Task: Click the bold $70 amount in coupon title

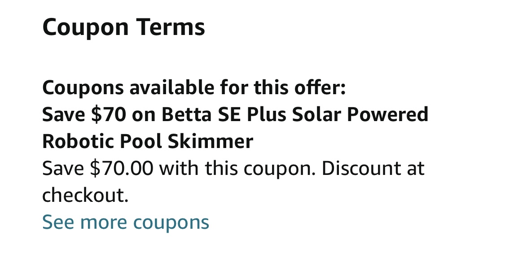Action: pyautogui.click(x=108, y=114)
